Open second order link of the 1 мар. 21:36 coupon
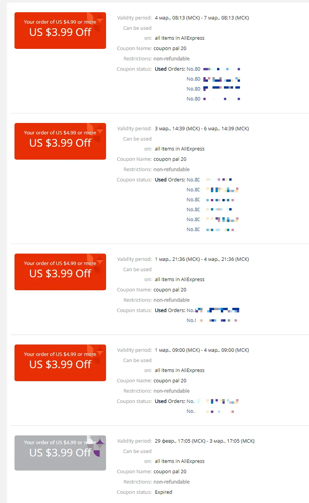Screen dimensions: 309x503 click(x=212, y=320)
